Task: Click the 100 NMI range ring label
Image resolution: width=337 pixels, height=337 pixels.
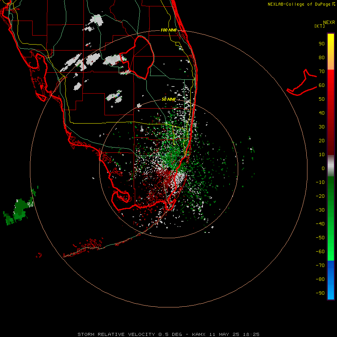Action: pyautogui.click(x=168, y=30)
